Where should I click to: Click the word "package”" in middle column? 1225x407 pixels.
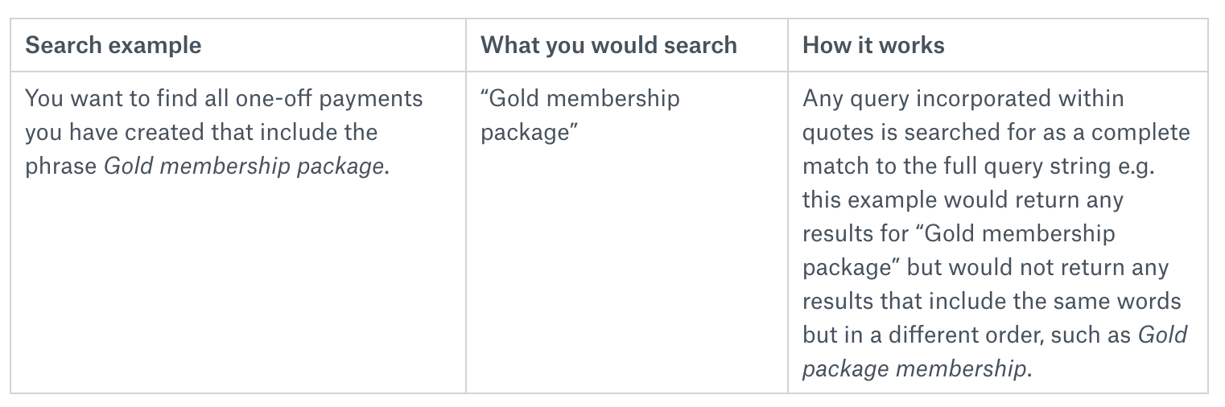(530, 133)
